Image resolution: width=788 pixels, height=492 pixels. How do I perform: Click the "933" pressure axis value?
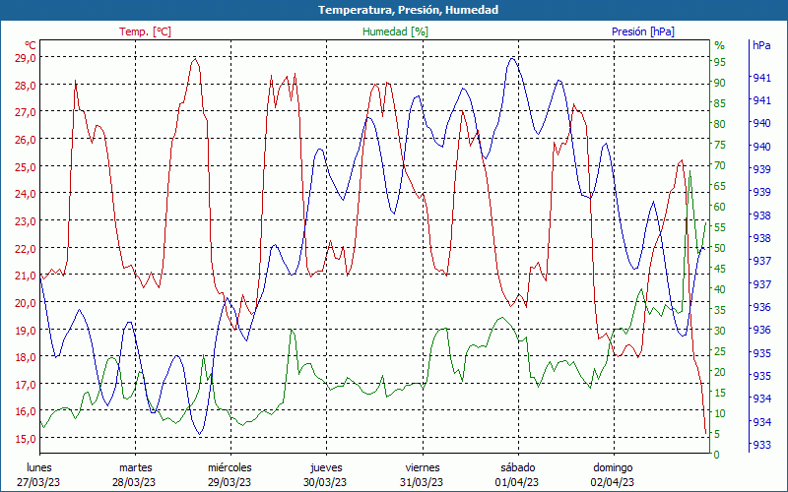pyautogui.click(x=761, y=445)
